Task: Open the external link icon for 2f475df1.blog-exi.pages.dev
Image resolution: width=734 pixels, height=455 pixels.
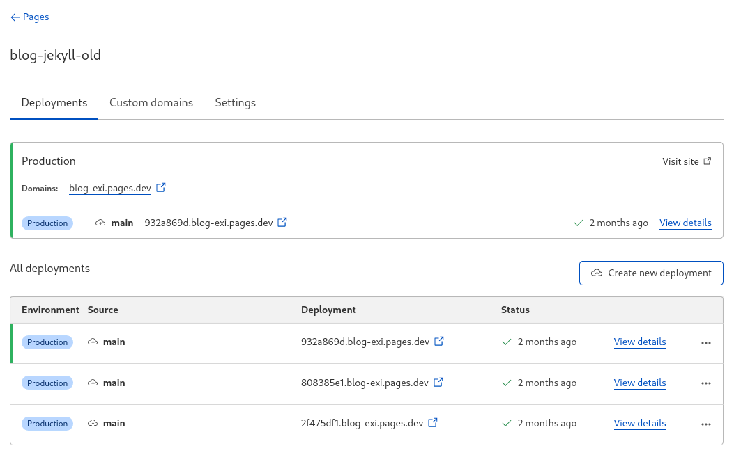Action: tap(433, 422)
